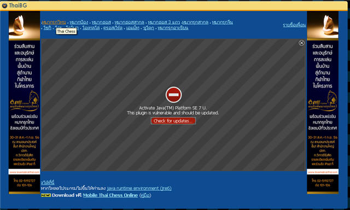Screen dimensions: 350x210
Task: Close the blocked plugin panel with circled X
Action: tap(301, 43)
